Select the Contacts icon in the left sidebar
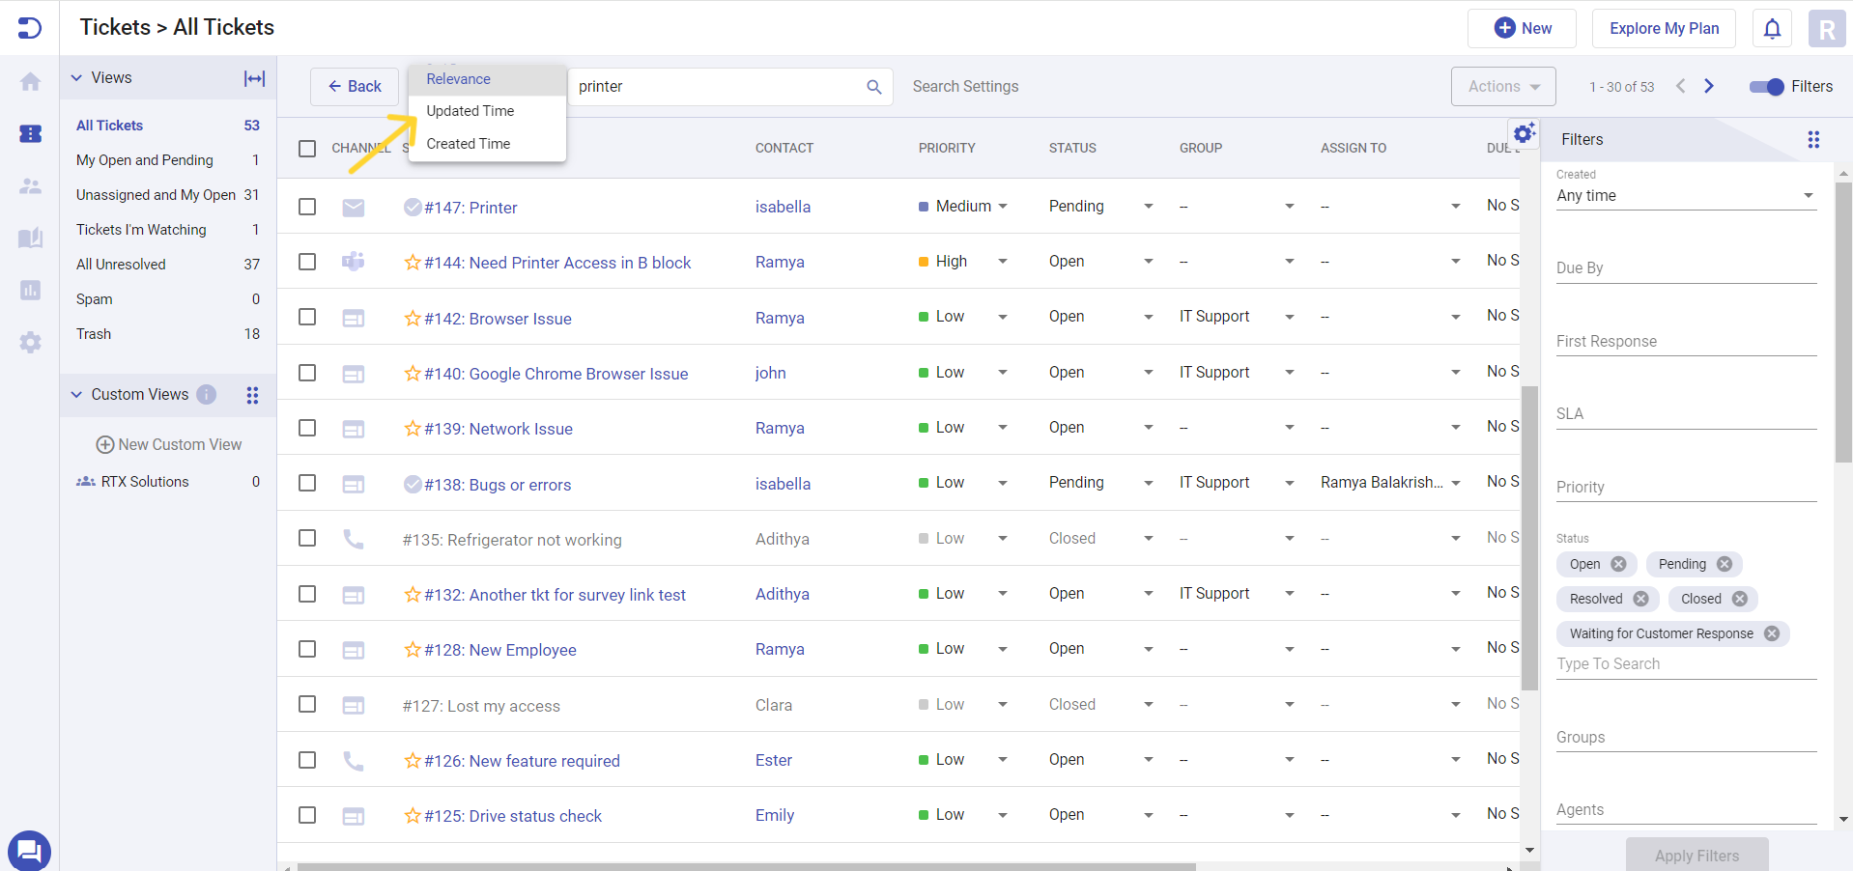The width and height of the screenshot is (1853, 871). coord(30,186)
